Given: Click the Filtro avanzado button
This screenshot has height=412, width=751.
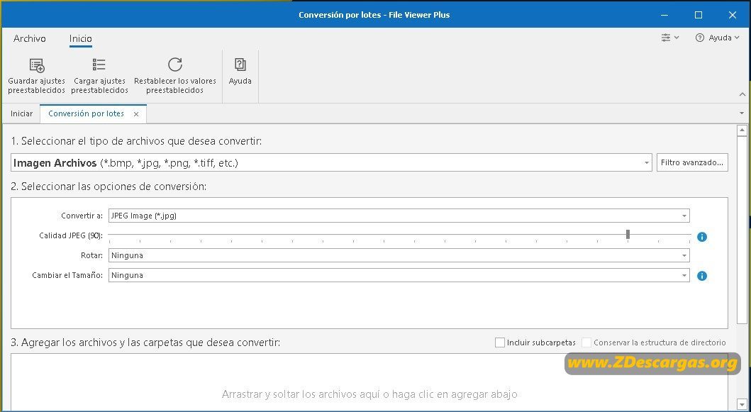Looking at the screenshot, I should (x=692, y=162).
